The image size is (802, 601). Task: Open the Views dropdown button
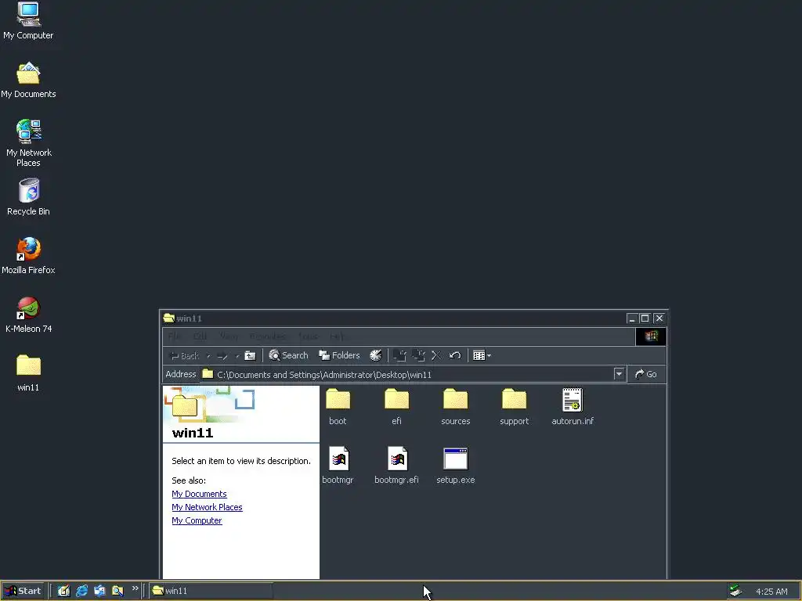[482, 356]
